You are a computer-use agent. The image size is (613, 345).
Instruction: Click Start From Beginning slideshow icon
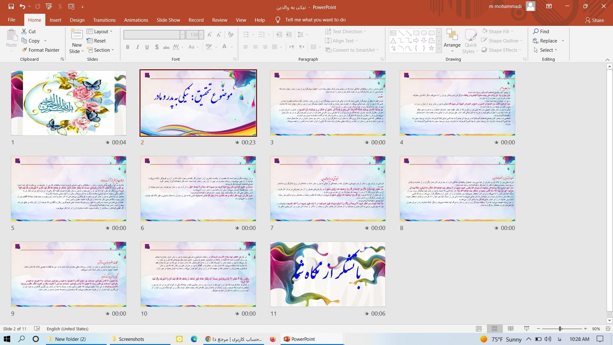(x=49, y=6)
